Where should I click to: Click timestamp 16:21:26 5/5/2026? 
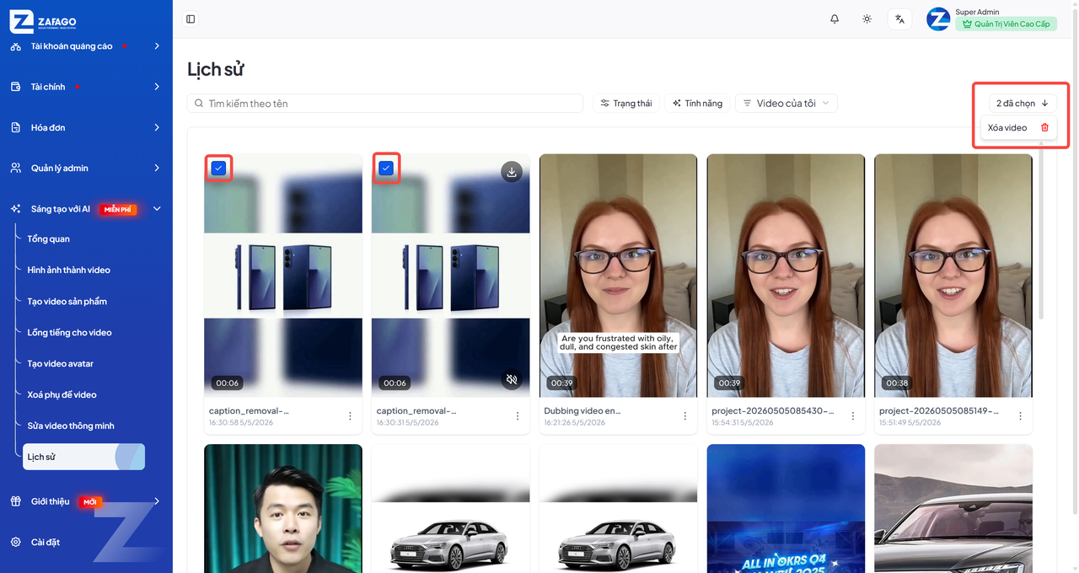(x=575, y=422)
